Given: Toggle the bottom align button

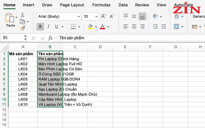Looking at the screenshot, I should (x=142, y=16).
